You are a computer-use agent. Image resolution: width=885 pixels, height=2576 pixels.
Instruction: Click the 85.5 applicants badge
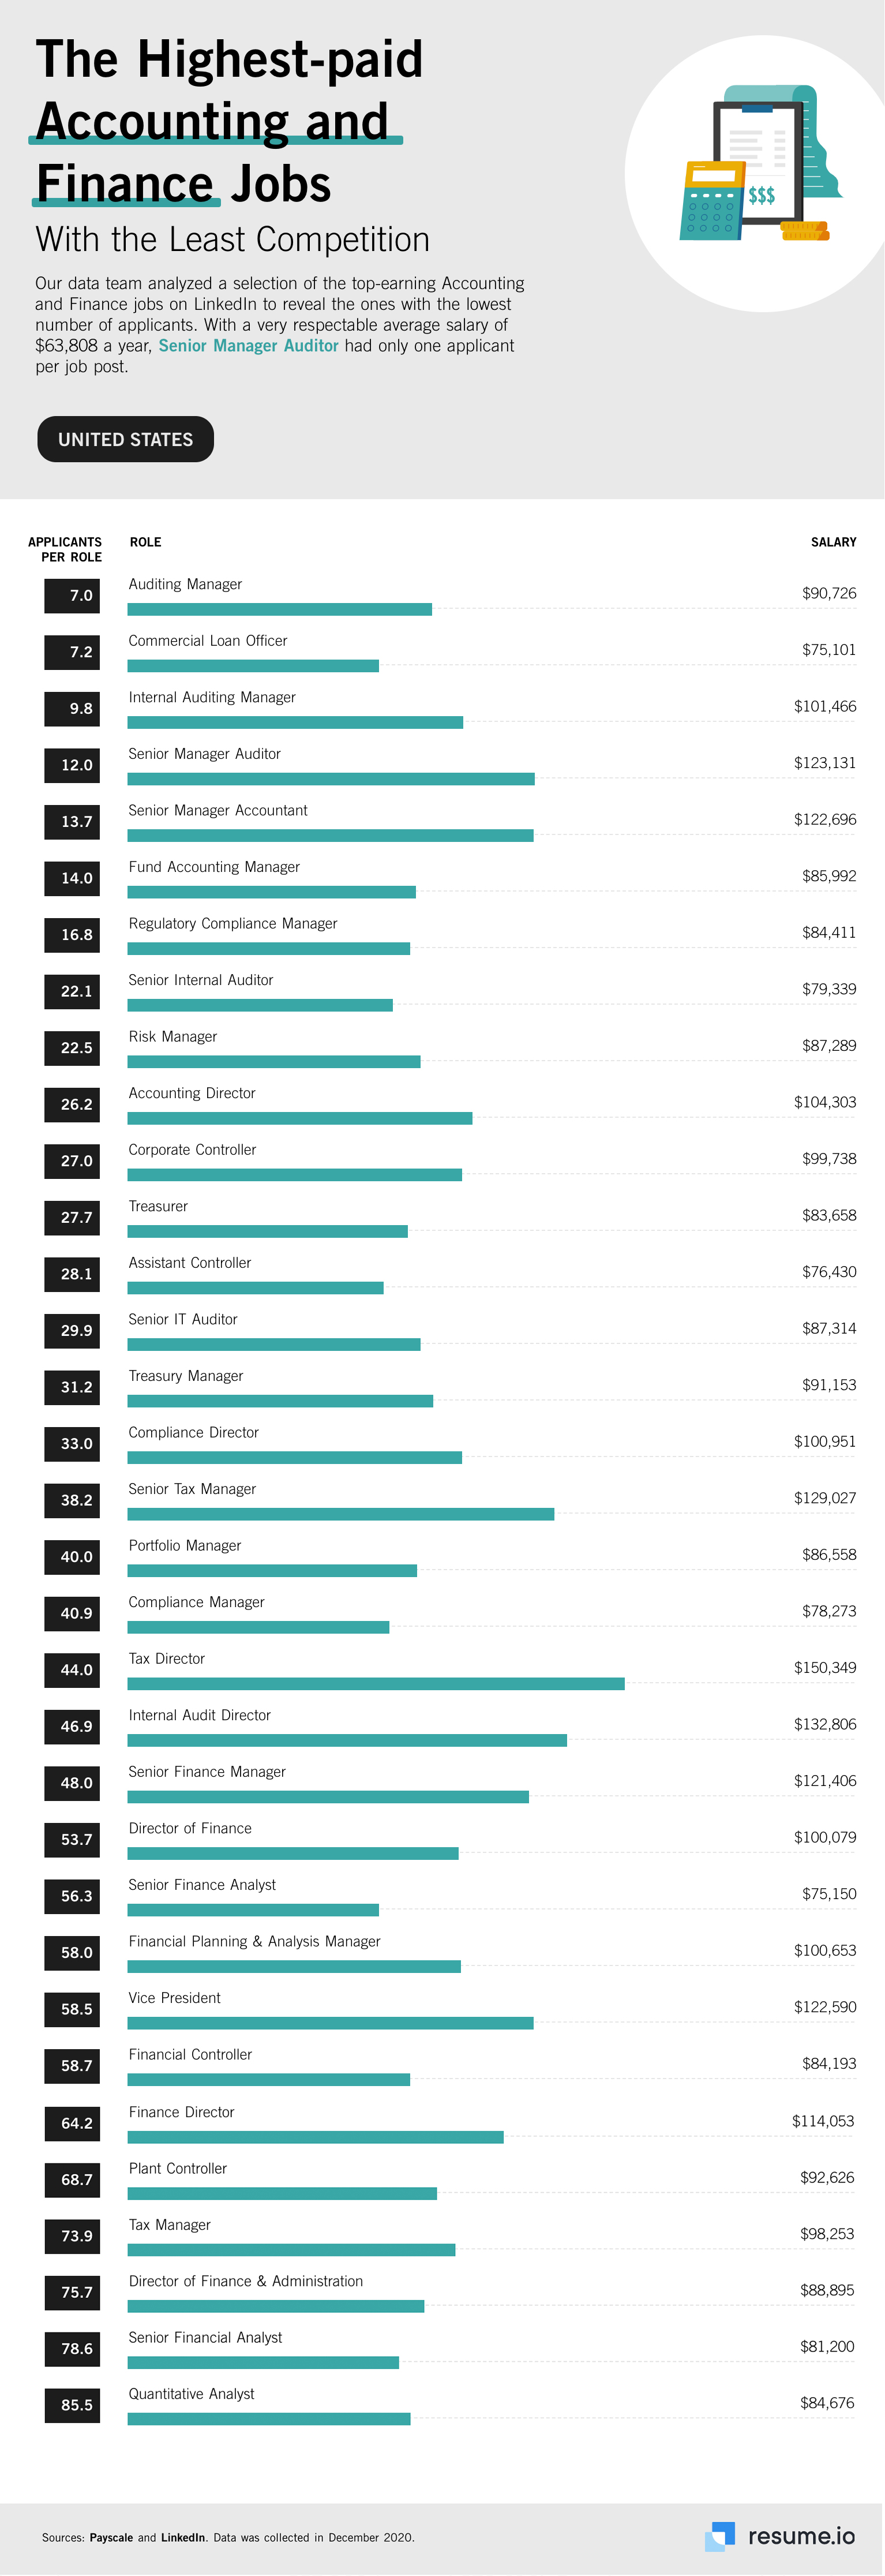coord(72,2405)
